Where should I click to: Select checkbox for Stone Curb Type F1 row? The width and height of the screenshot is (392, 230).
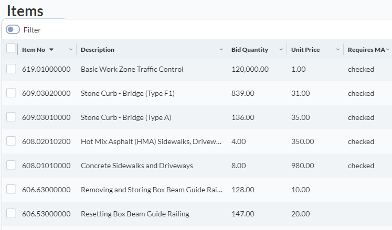(11, 93)
